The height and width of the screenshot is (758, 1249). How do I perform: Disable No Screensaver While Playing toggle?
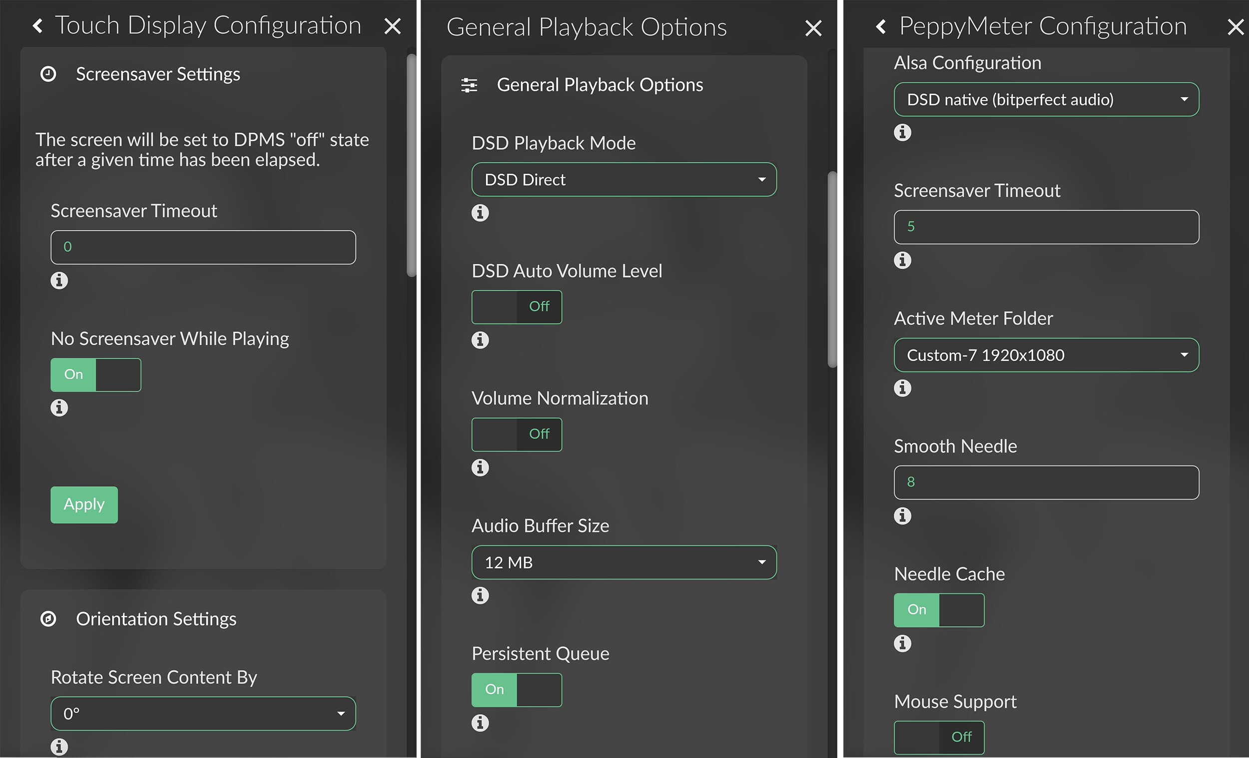pyautogui.click(x=96, y=375)
